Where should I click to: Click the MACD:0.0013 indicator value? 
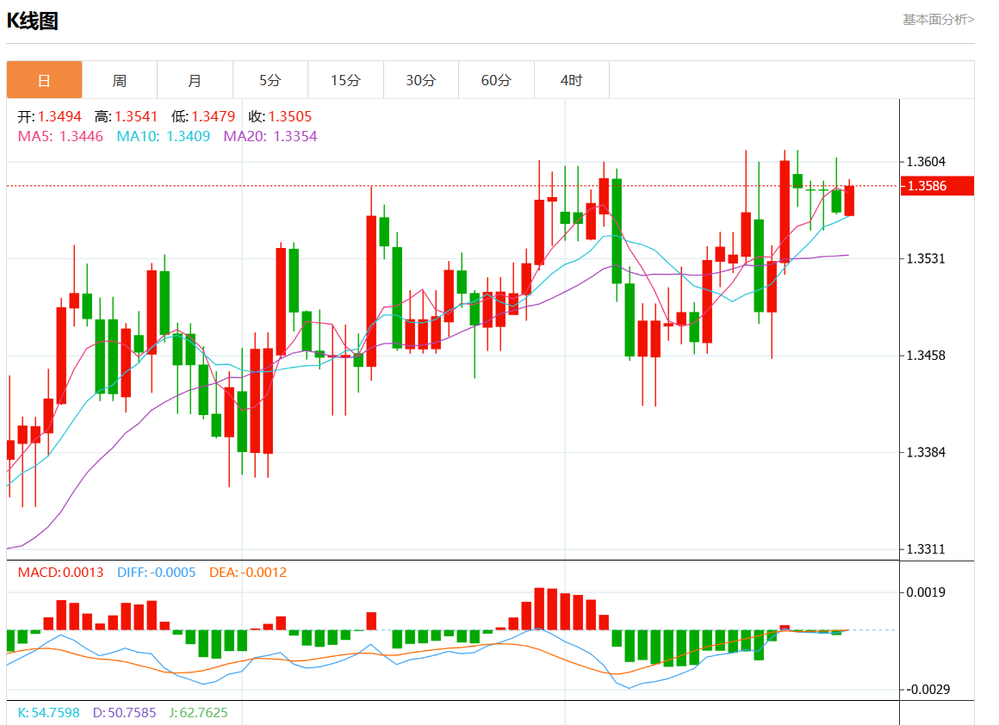pos(60,572)
